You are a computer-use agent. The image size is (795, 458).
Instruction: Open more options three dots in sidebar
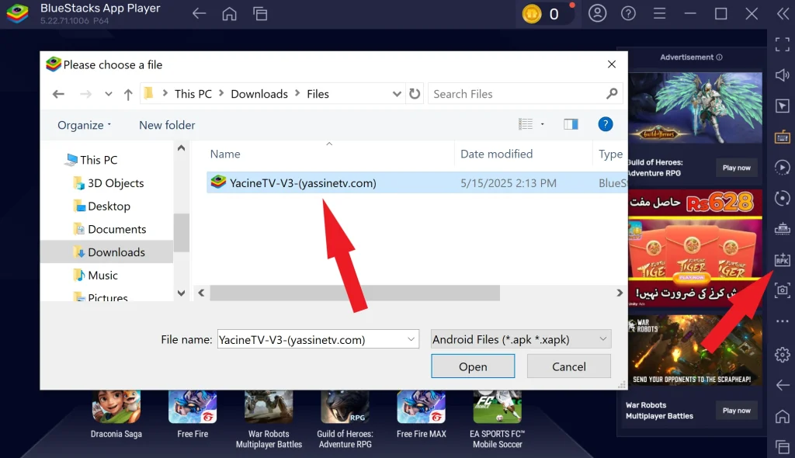783,321
